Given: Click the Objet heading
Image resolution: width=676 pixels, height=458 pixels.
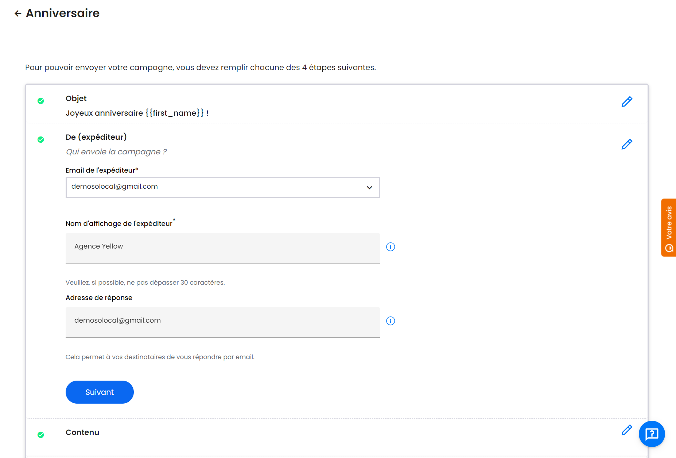Looking at the screenshot, I should [76, 99].
